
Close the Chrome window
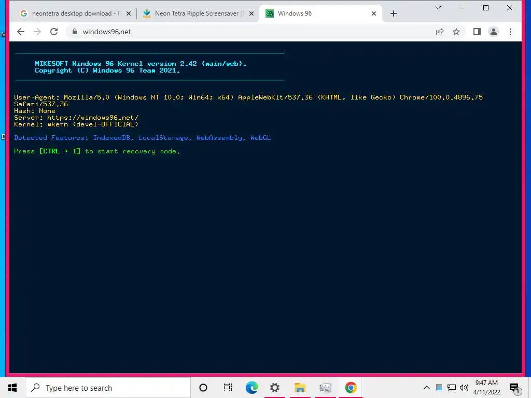509,8
